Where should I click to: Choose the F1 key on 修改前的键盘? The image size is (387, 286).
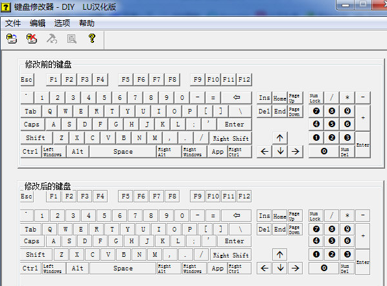click(x=54, y=80)
